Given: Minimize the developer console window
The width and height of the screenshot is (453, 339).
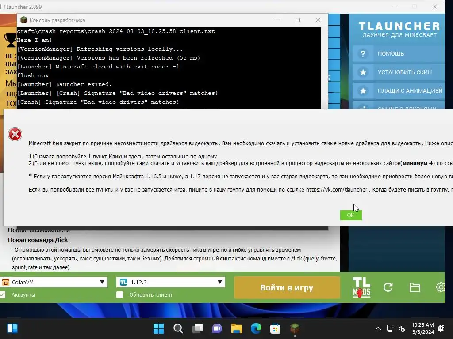Looking at the screenshot, I should click(x=278, y=20).
